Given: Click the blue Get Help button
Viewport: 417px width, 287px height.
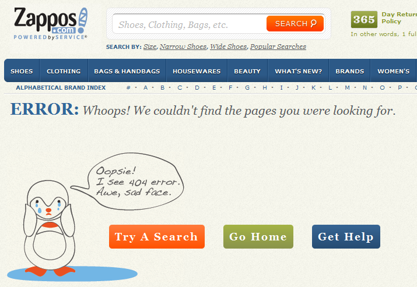Looking at the screenshot, I should 346,236.
